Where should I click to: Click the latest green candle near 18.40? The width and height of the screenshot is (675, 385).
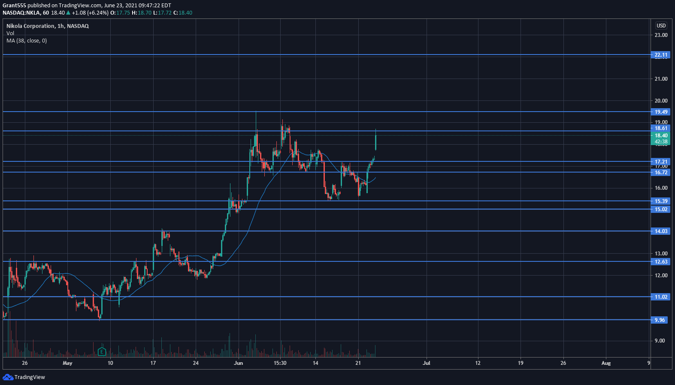click(x=375, y=142)
